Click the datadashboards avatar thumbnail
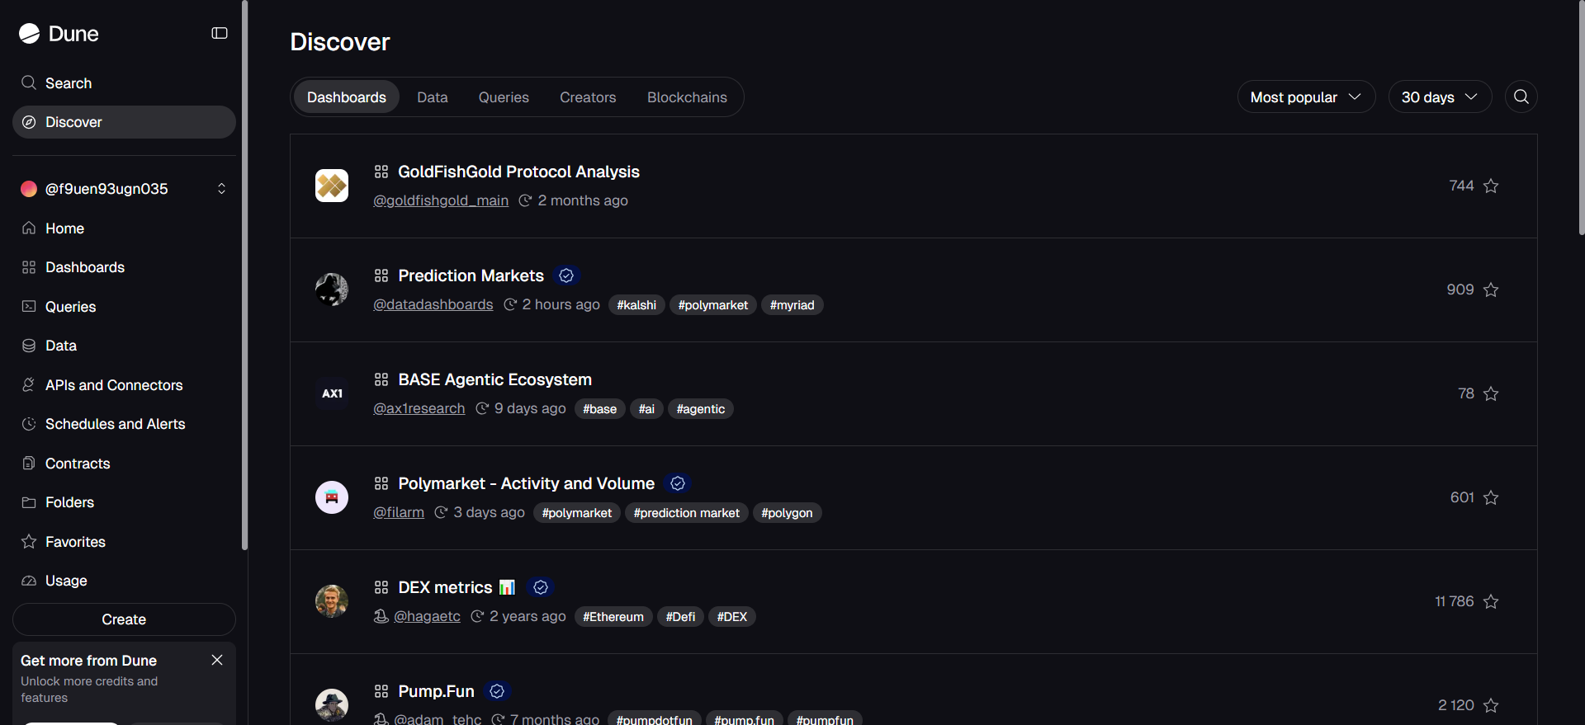Viewport: 1585px width, 725px height. tap(332, 290)
